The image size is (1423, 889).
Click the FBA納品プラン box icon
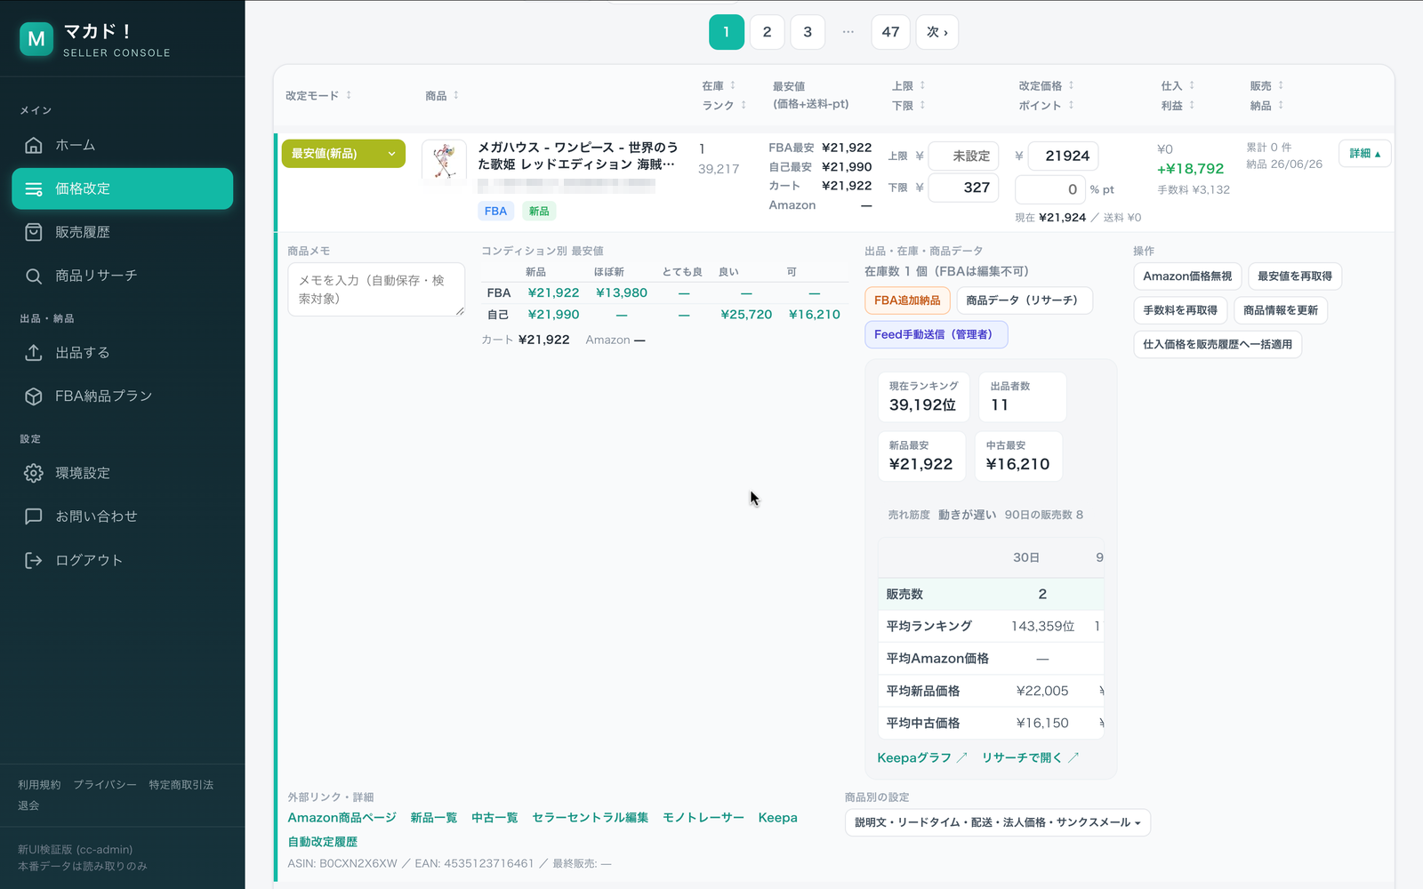(34, 396)
